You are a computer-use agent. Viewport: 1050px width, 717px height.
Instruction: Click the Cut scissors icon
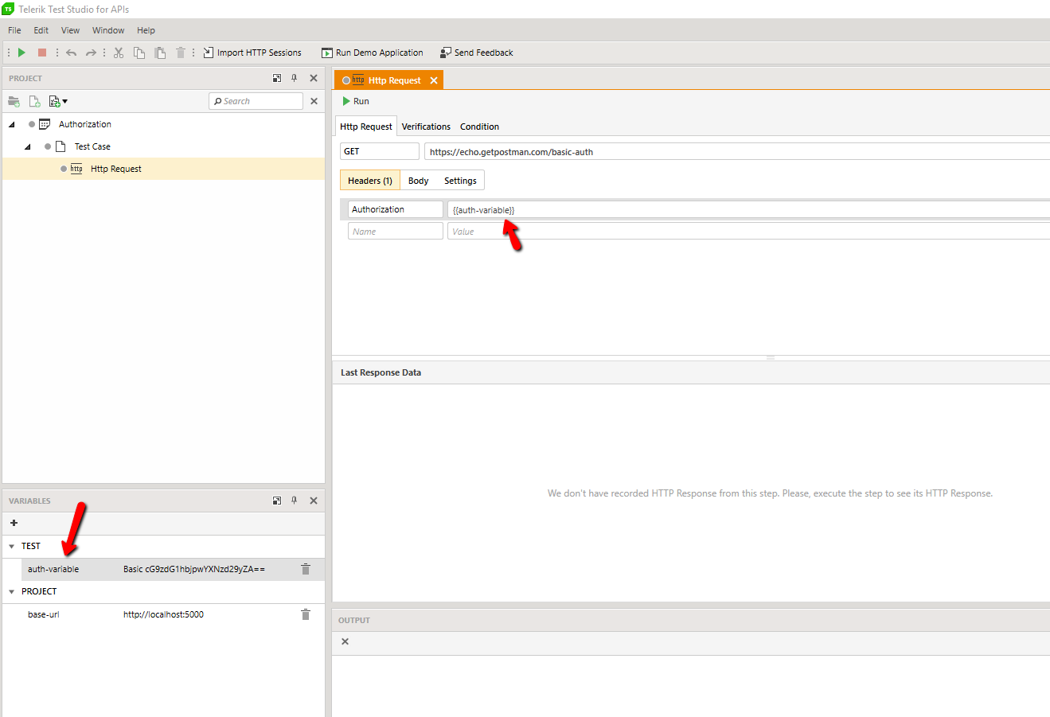[x=119, y=53]
